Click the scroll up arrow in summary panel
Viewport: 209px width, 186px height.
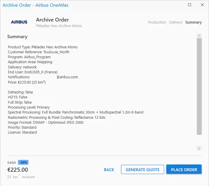[x=199, y=36]
